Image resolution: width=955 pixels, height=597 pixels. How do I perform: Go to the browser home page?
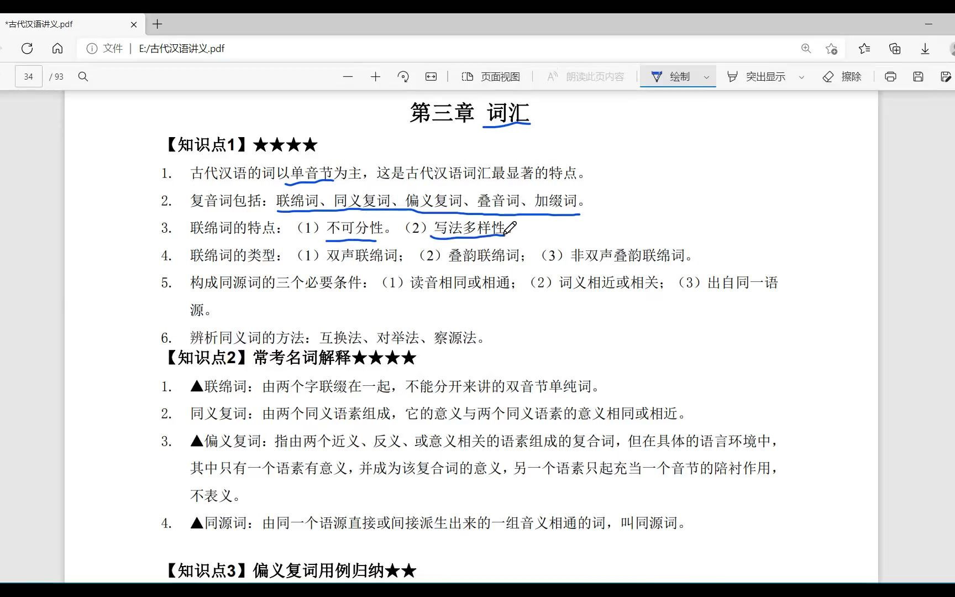pos(57,49)
